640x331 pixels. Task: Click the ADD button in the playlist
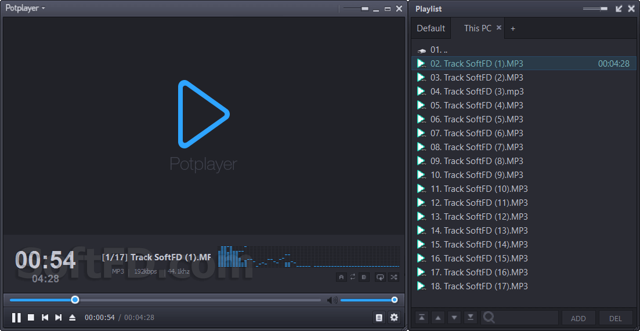coord(578,318)
